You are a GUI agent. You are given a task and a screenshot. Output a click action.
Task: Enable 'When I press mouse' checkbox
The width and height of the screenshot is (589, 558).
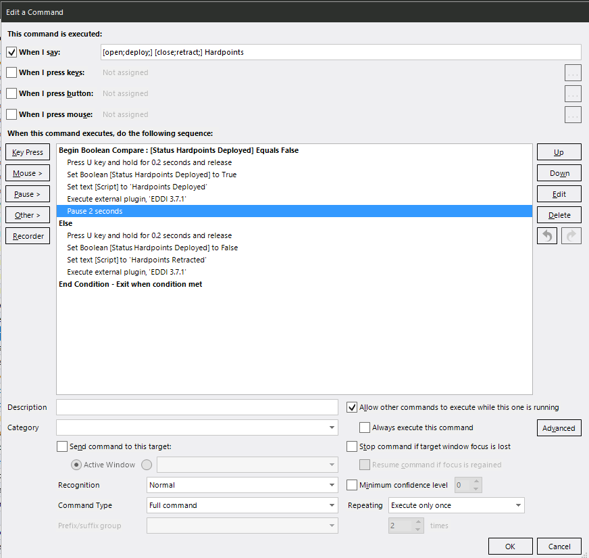click(11, 114)
